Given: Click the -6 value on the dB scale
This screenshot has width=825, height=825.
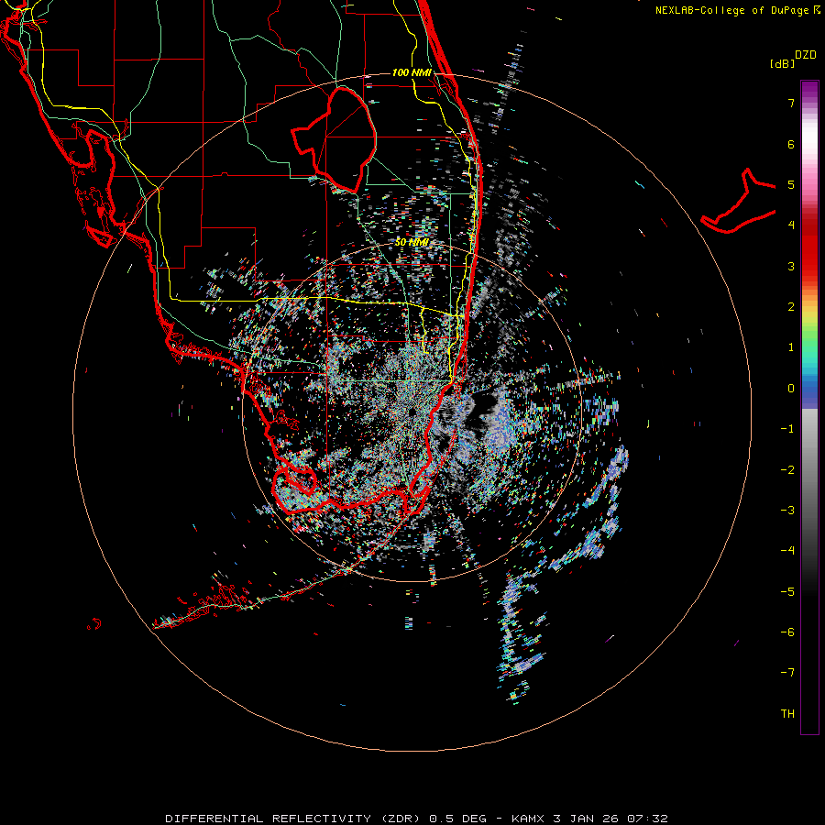Looking at the screenshot, I should 787,632.
